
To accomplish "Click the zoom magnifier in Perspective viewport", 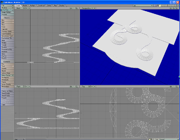I will pyautogui.click(x=176, y=8).
